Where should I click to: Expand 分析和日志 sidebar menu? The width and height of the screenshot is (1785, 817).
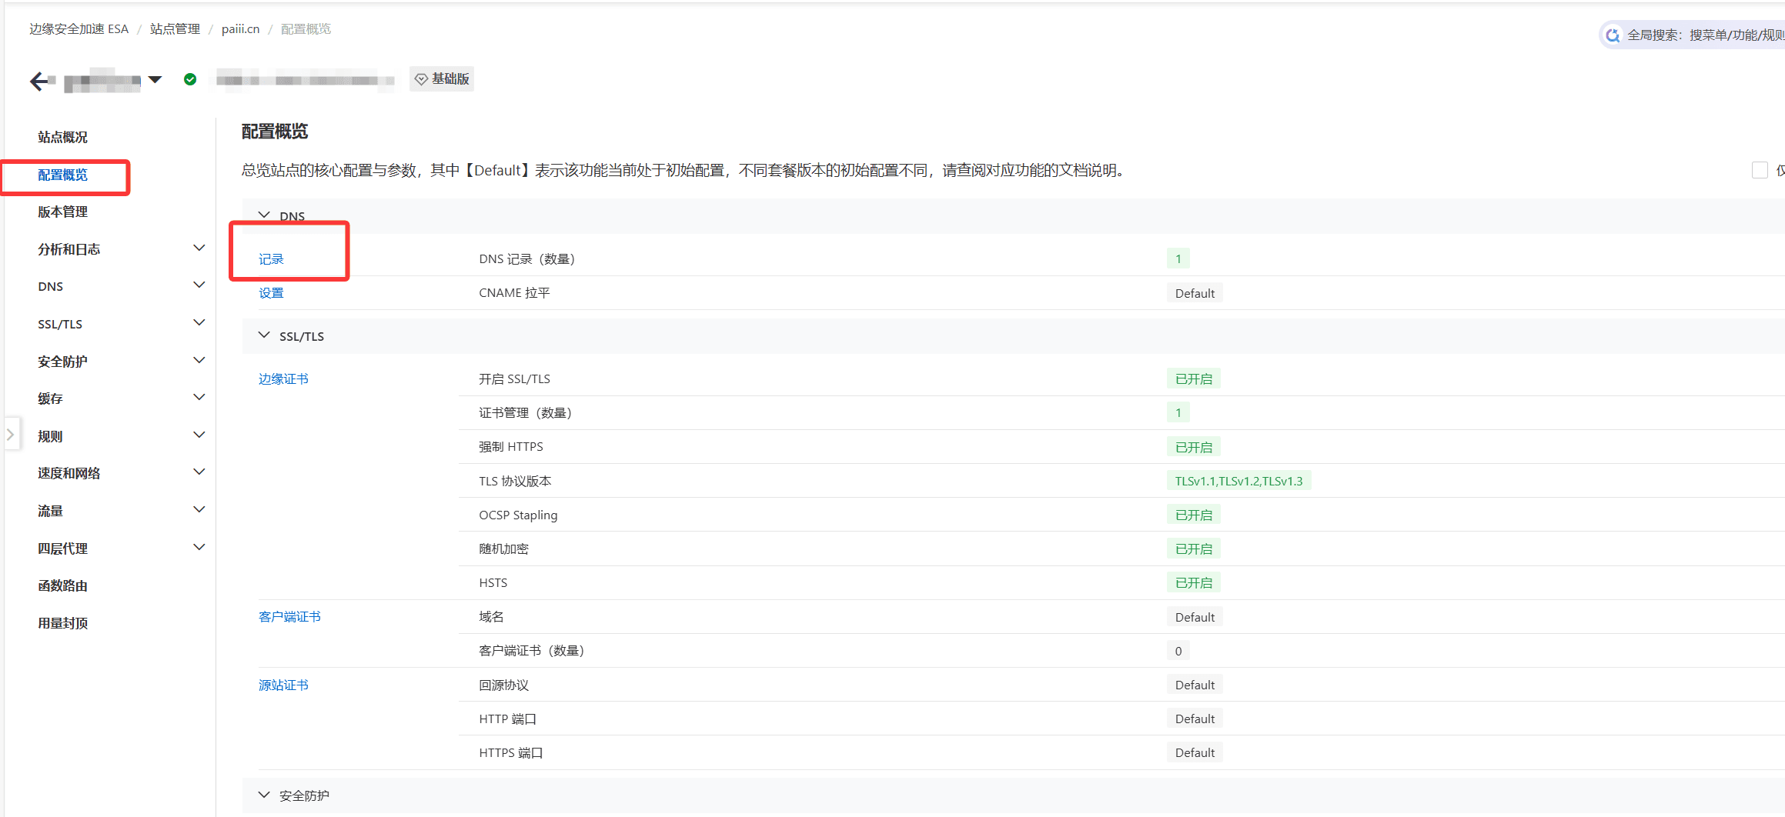[199, 248]
